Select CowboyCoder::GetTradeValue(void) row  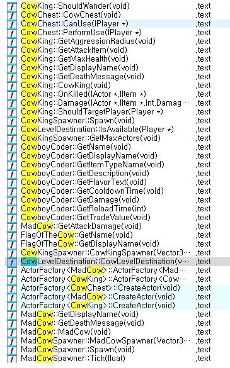click(x=86, y=217)
